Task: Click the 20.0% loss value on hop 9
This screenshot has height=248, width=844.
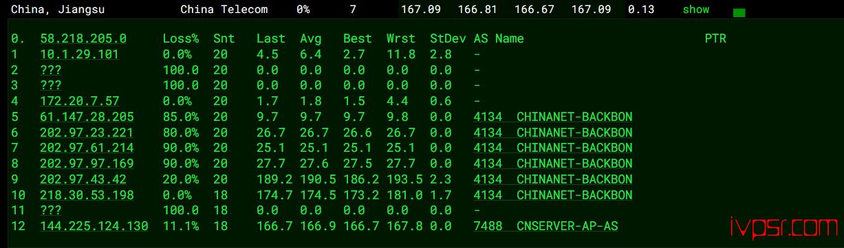Action: (x=181, y=179)
